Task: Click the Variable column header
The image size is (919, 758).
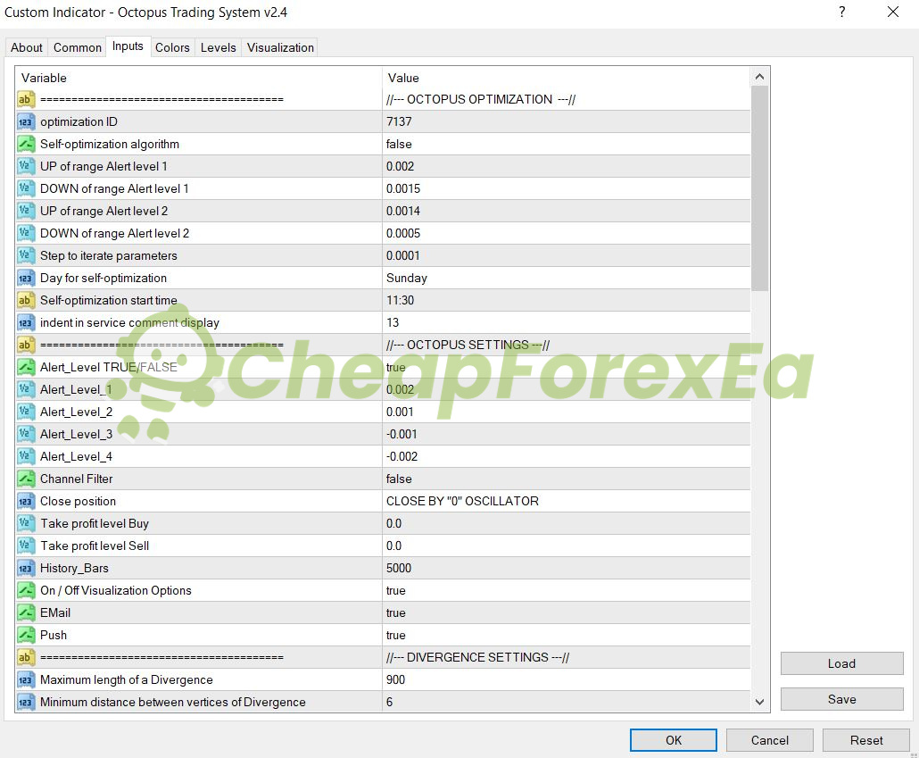Action: (199, 78)
